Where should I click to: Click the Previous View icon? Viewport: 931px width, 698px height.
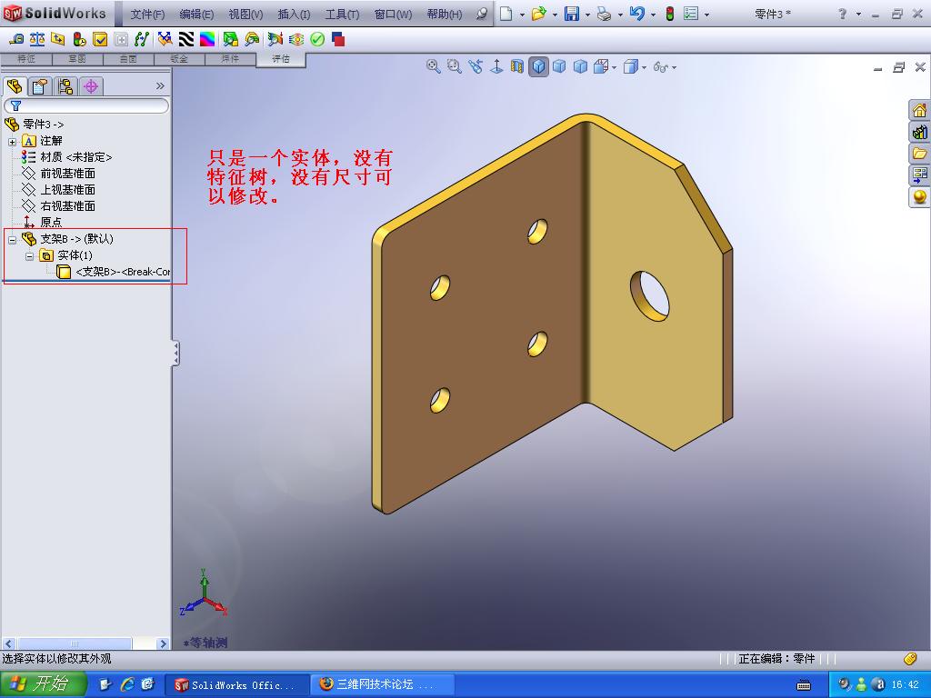pyautogui.click(x=475, y=66)
